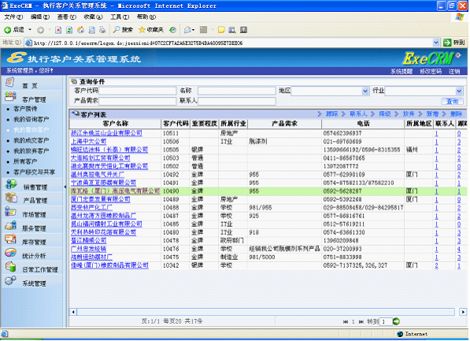Open 所有客户 in the sidebar

point(25,161)
